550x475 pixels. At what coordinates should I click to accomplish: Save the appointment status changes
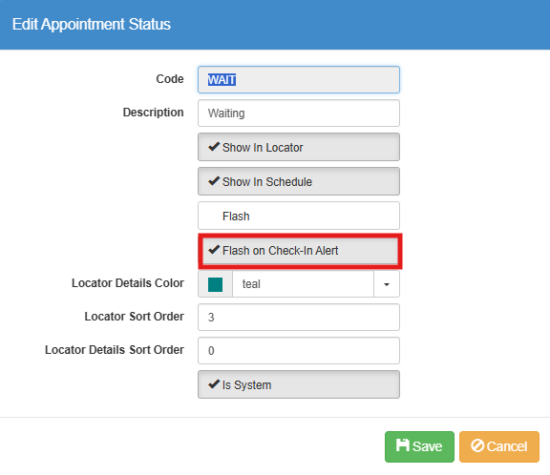pyautogui.click(x=419, y=446)
